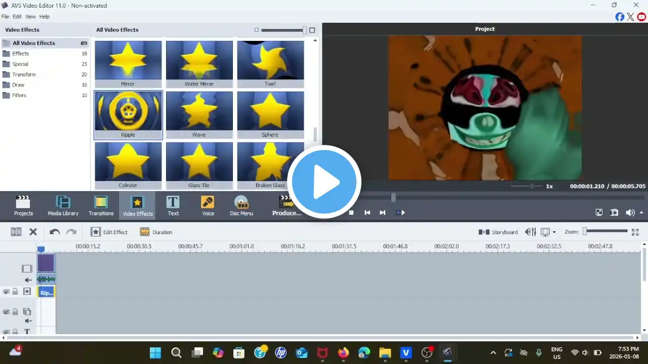Choose the Wave effect thumbnail
The width and height of the screenshot is (648, 364).
(199, 115)
